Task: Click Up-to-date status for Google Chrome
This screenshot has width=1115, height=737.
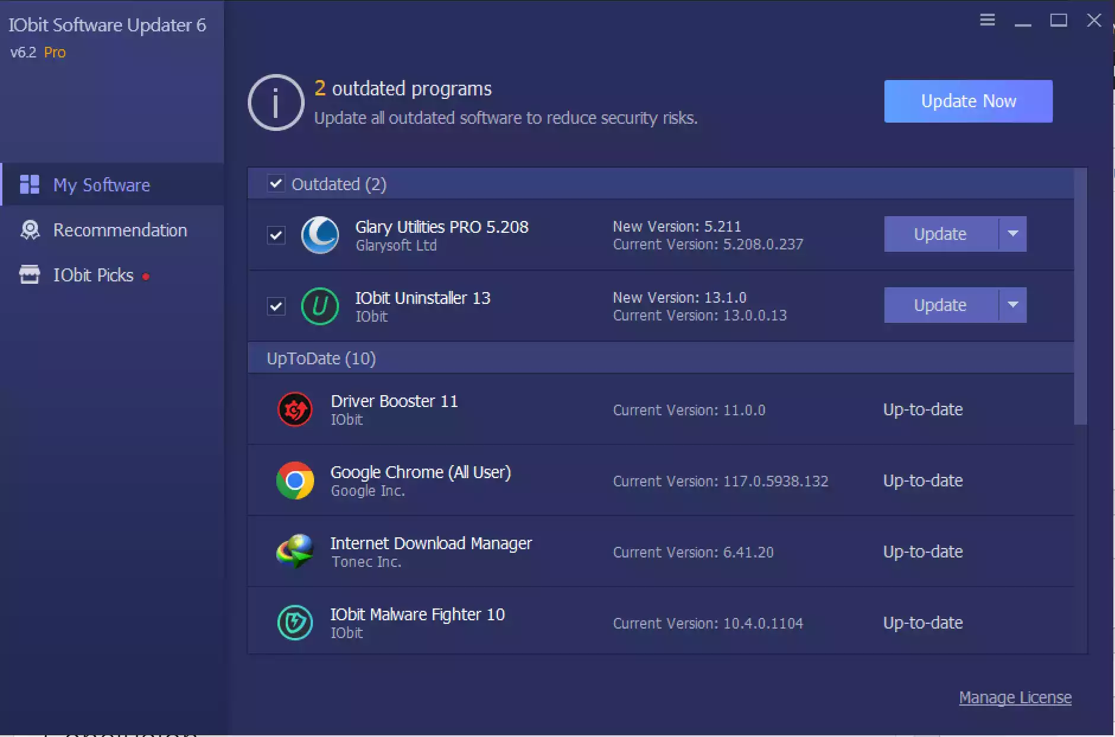Action: (x=923, y=480)
